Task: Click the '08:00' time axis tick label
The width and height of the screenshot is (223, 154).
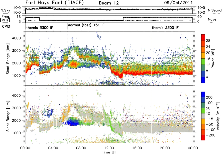Action: 81,148
